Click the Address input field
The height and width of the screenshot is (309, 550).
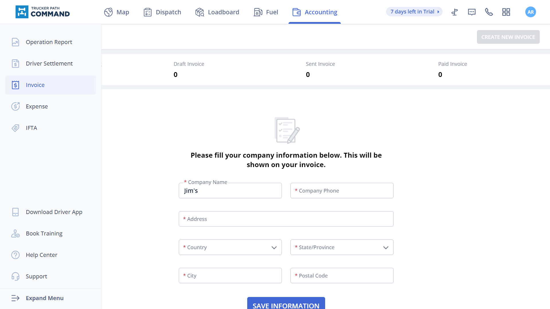[286, 219]
